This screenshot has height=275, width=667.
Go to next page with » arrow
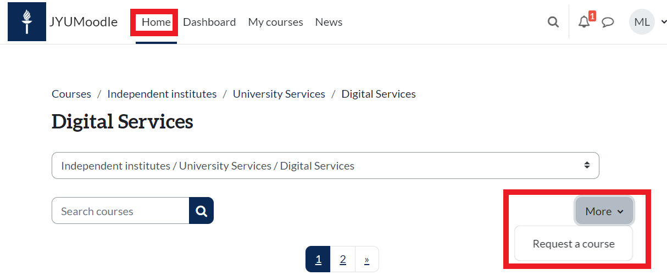[367, 260]
